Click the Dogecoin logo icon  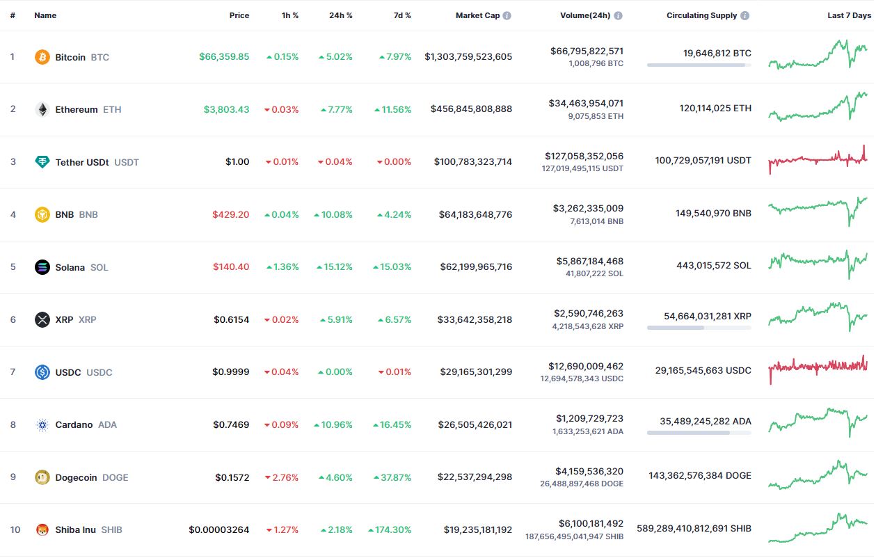point(42,477)
